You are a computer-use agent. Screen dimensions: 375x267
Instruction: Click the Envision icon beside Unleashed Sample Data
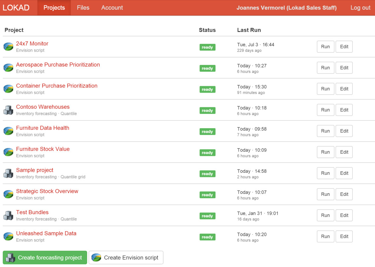(x=8, y=237)
